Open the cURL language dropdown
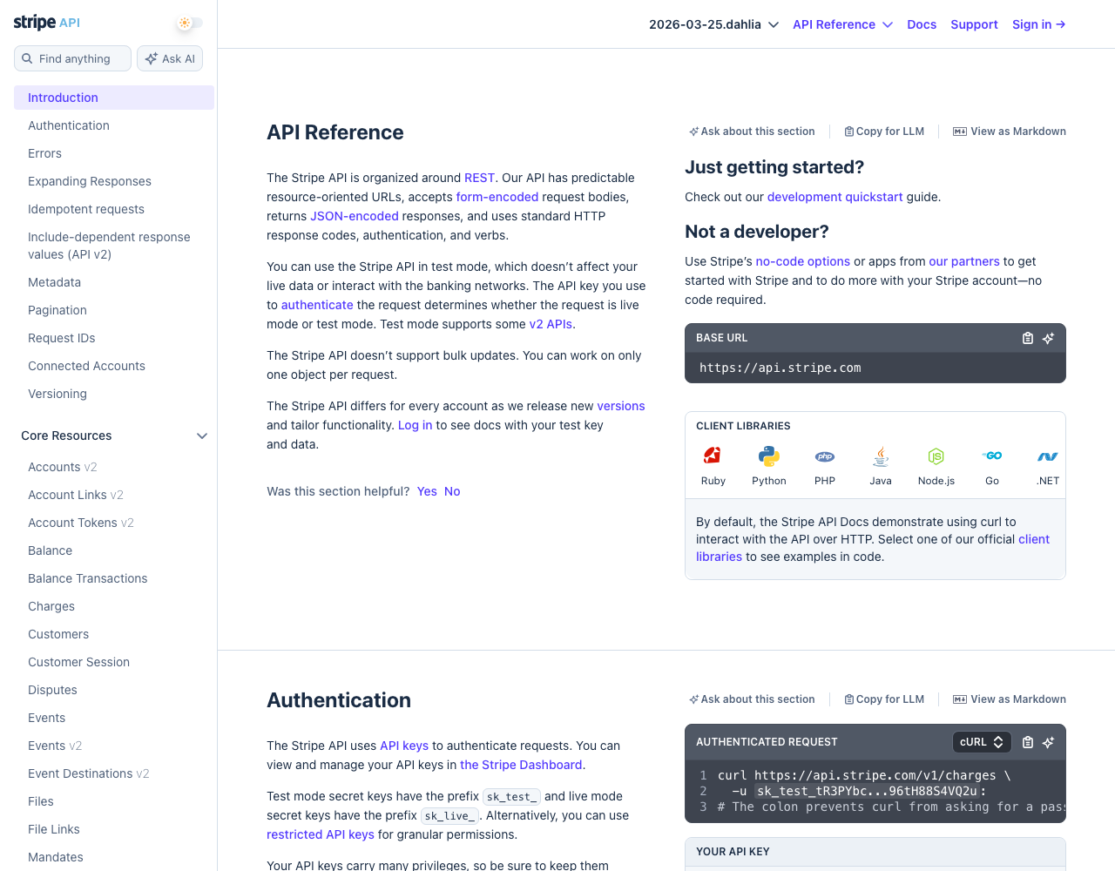This screenshot has height=871, width=1115. pyautogui.click(x=982, y=742)
